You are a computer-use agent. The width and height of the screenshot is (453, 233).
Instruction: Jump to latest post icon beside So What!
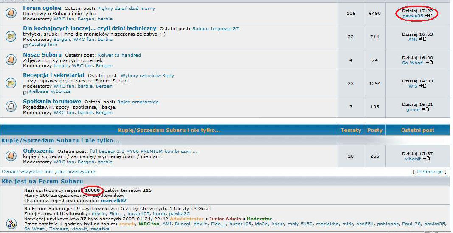(429, 63)
